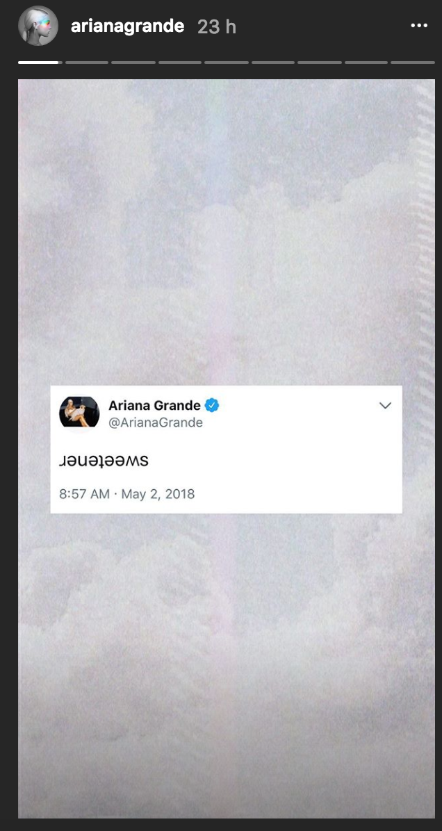
Task: Jump to the seventh story segment bar
Action: point(320,63)
